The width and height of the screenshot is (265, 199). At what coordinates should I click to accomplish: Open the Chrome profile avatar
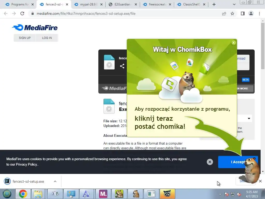(251, 13)
